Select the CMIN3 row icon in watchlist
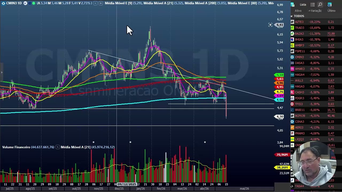The image size is (342, 192). pyautogui.click(x=292, y=57)
